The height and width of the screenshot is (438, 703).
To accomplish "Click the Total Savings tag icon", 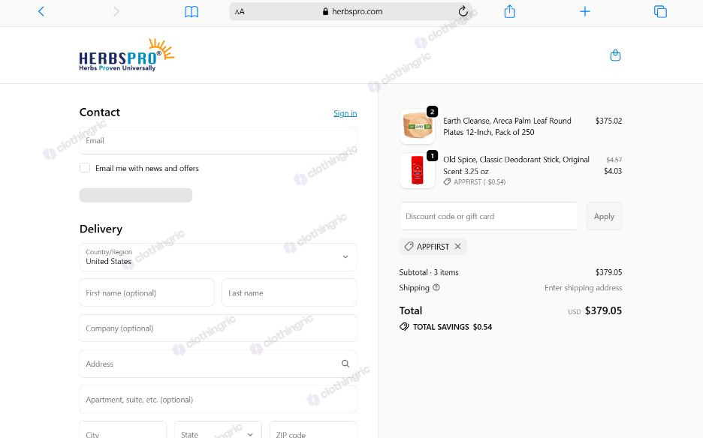I will pyautogui.click(x=404, y=327).
